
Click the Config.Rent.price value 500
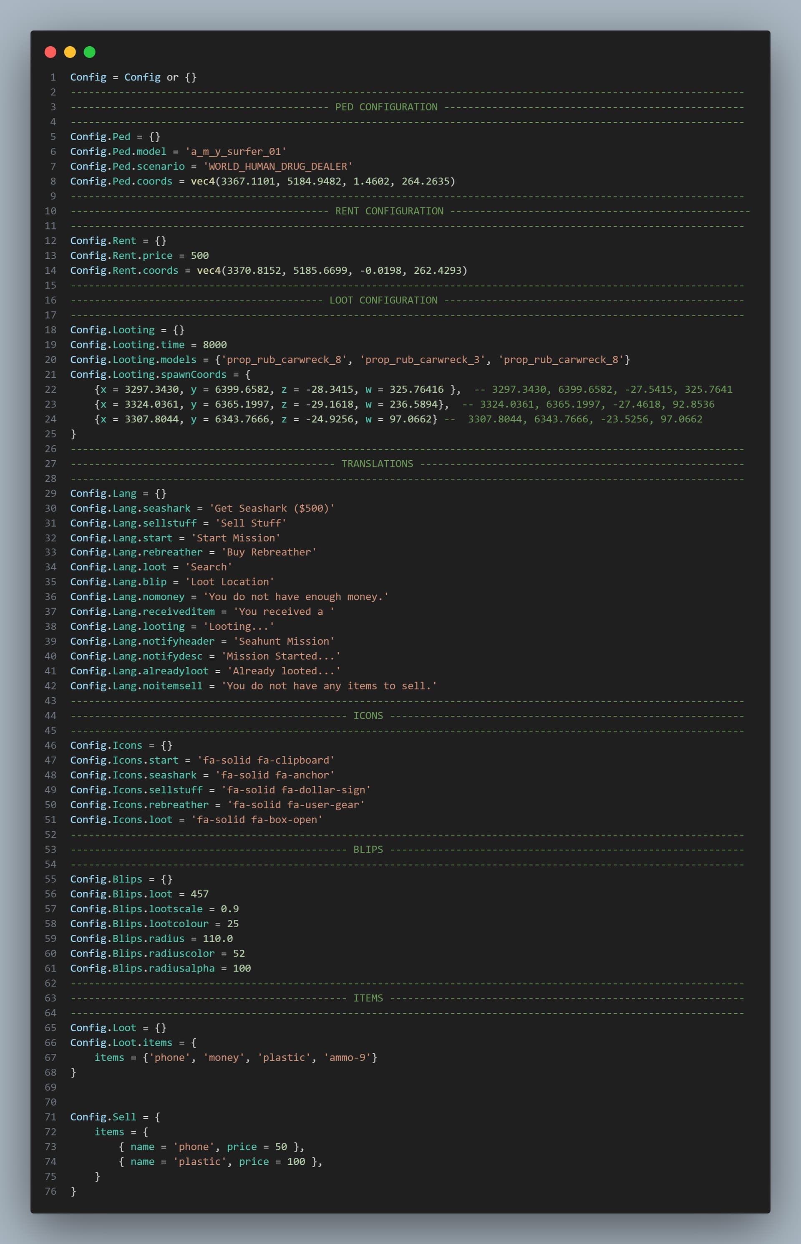199,255
